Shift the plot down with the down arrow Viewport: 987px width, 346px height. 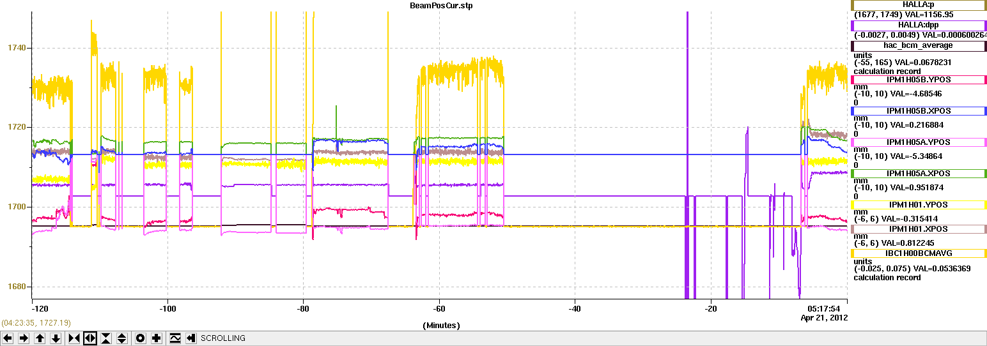[x=56, y=338]
